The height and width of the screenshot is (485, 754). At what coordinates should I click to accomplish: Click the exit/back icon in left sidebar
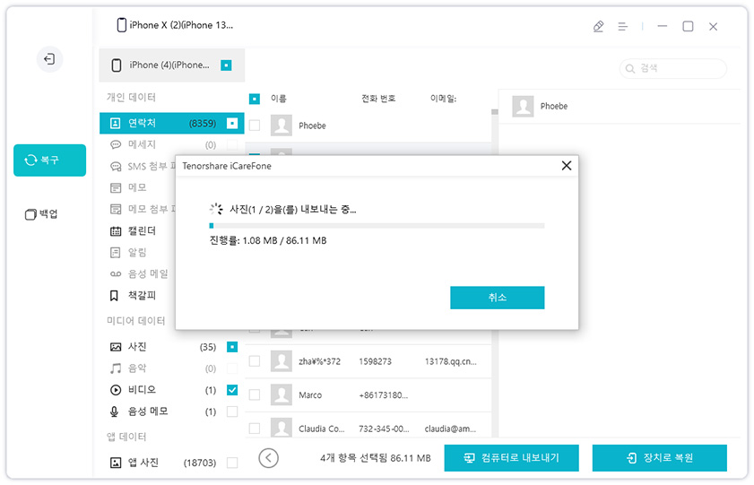point(49,59)
